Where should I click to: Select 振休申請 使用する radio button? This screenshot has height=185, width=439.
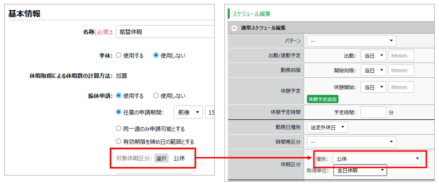[x=118, y=96]
